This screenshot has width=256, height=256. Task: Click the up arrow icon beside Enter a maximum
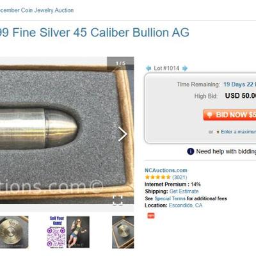(x=218, y=132)
